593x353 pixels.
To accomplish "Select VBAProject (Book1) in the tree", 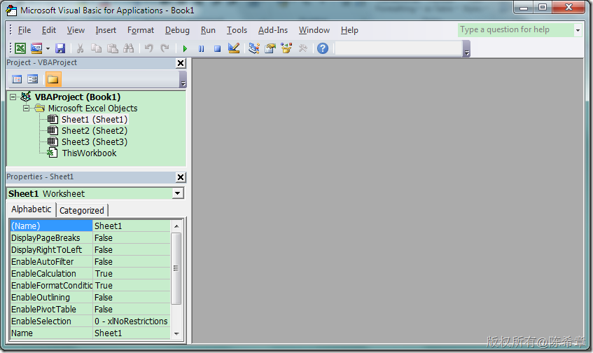I will (78, 97).
